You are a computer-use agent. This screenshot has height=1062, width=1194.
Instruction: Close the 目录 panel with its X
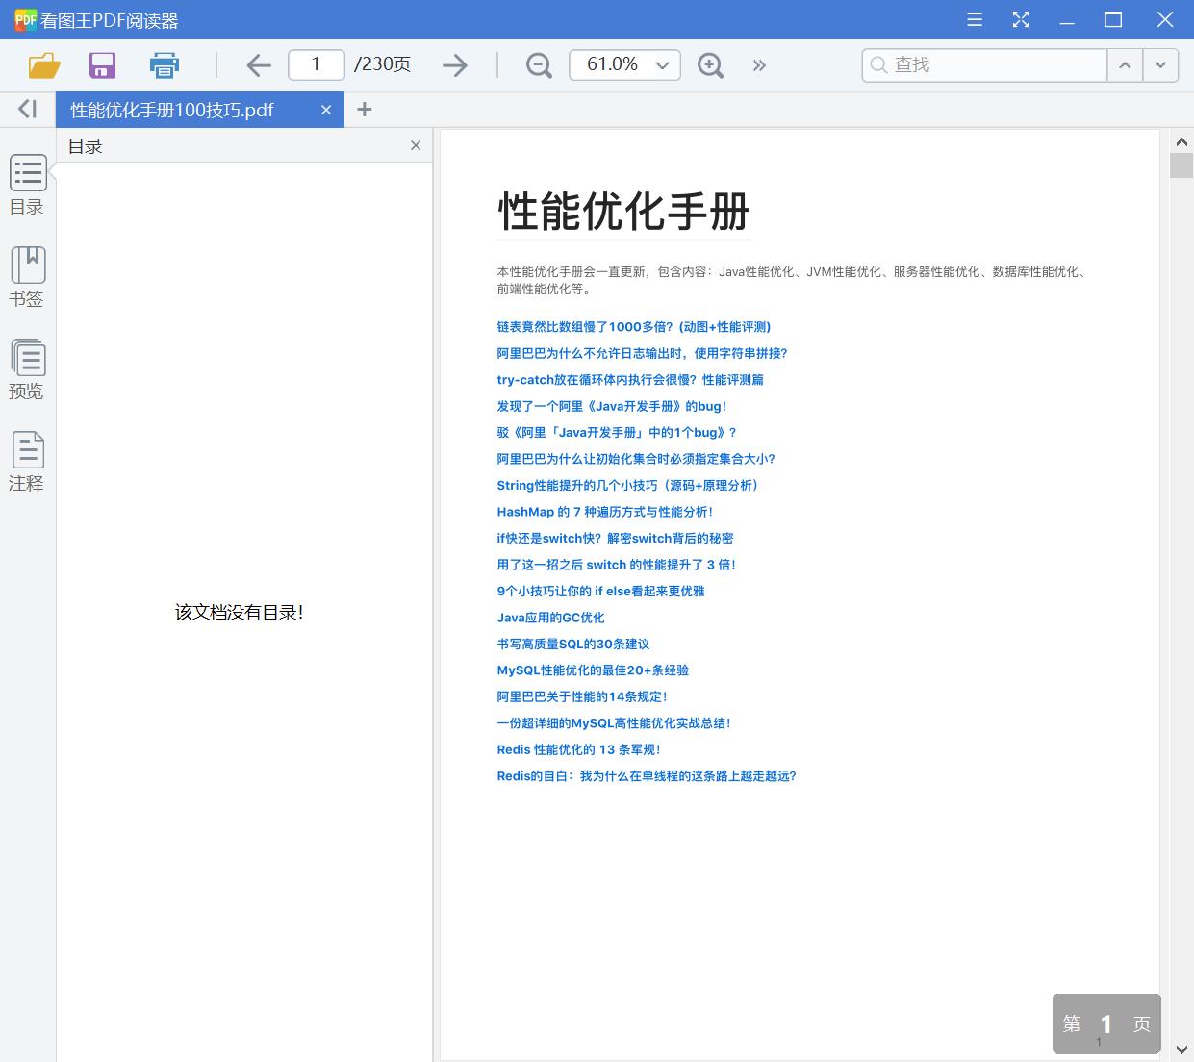pos(416,145)
